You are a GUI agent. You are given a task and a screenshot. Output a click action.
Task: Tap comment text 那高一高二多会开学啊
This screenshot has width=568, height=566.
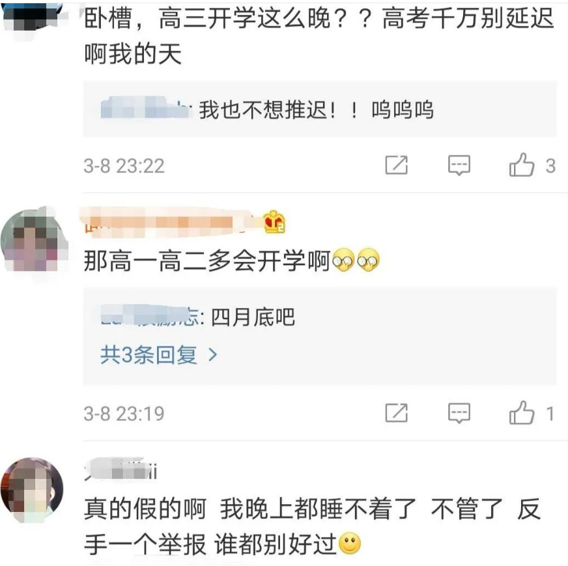tap(207, 261)
